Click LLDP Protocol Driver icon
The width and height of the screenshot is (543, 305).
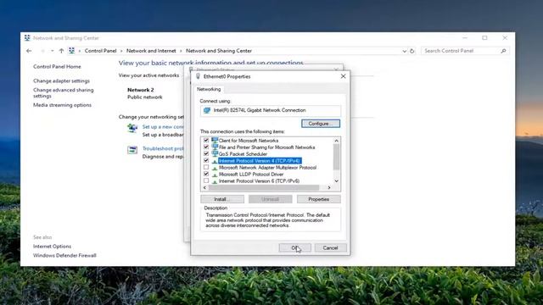point(215,175)
